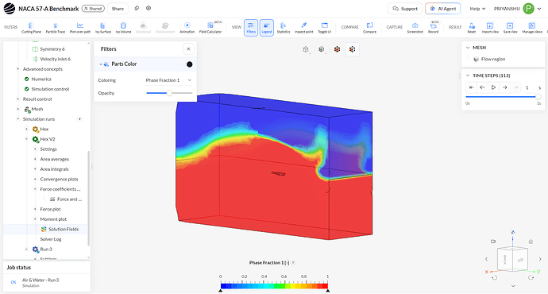Click the home icon on the orientation cube
This screenshot has height=294, width=548.
pyautogui.click(x=531, y=242)
